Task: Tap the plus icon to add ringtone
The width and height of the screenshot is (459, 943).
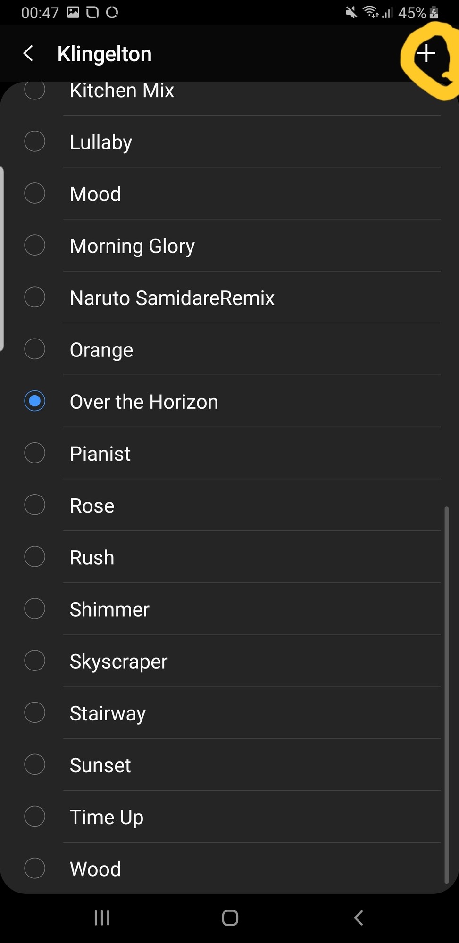Action: tap(426, 53)
